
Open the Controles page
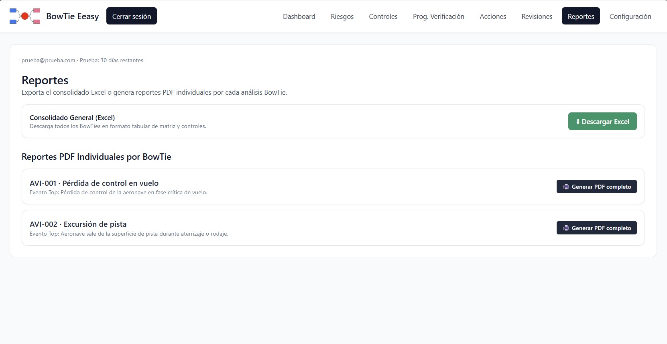point(383,16)
